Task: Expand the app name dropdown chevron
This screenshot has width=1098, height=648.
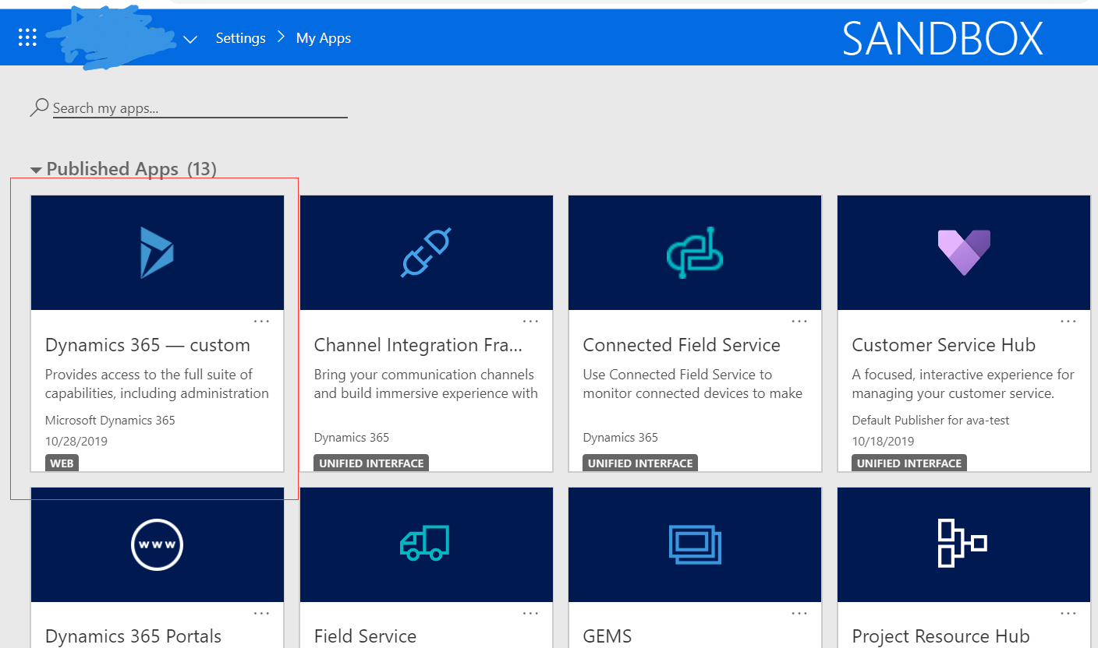Action: [189, 39]
